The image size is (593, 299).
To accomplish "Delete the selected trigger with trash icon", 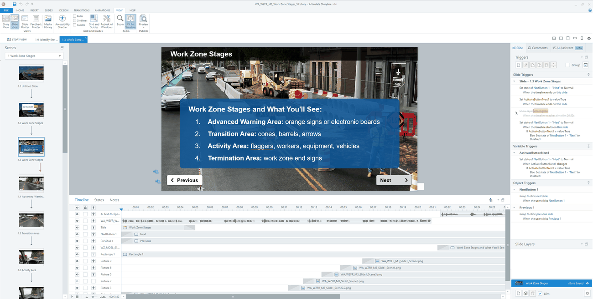I will point(546,65).
